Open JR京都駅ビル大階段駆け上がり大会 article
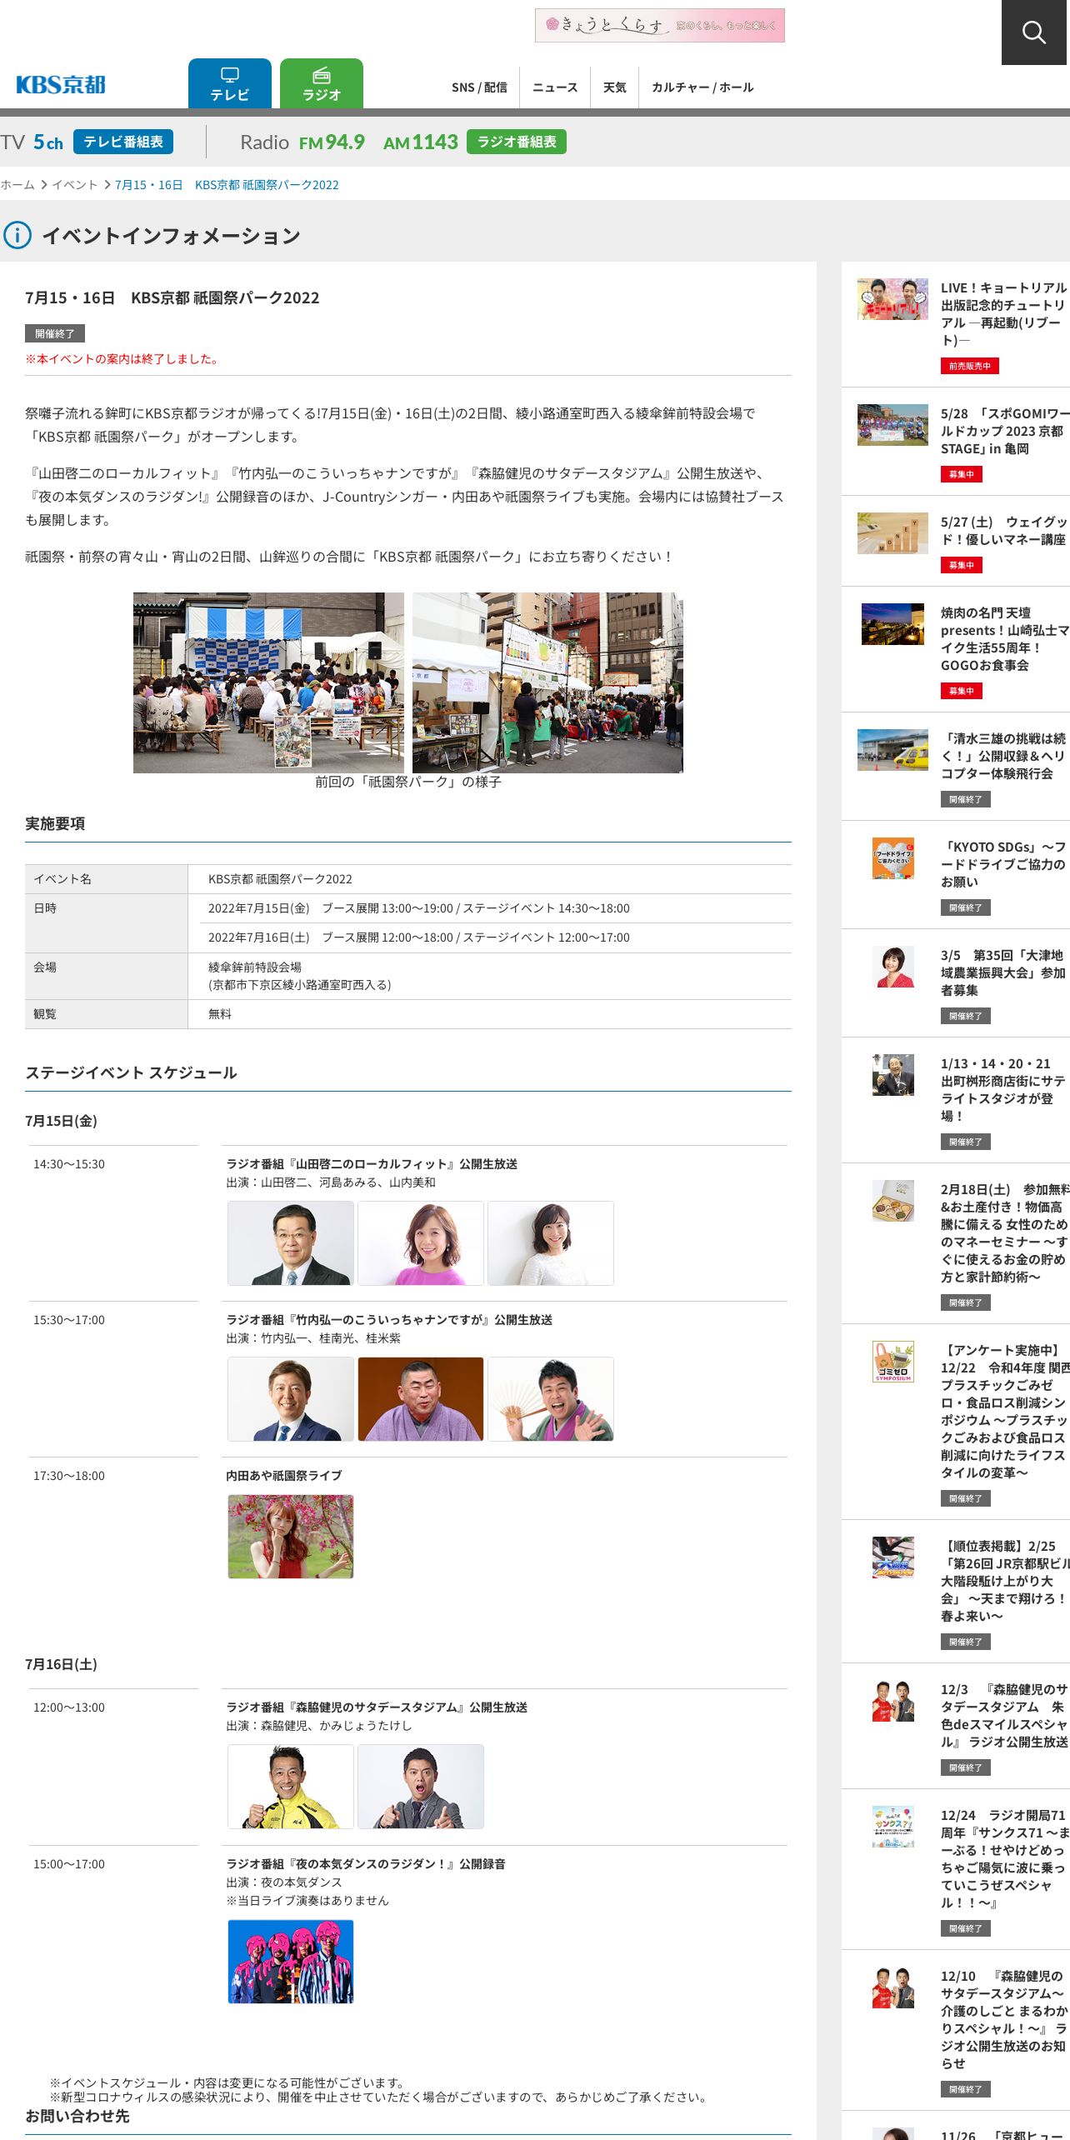This screenshot has height=2140, width=1070. pyautogui.click(x=1005, y=1581)
